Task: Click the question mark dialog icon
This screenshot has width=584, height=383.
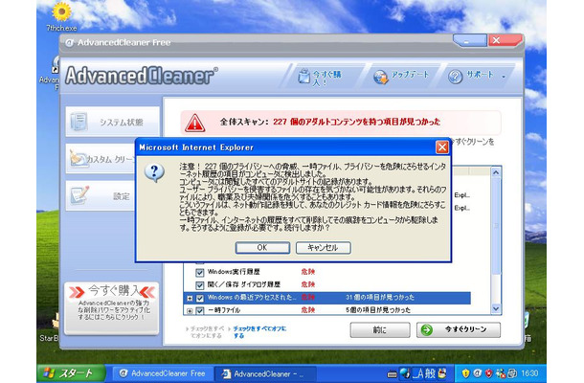Action: click(x=154, y=173)
